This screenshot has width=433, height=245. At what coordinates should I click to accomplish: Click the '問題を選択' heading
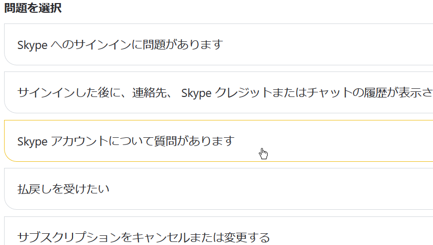[33, 8]
